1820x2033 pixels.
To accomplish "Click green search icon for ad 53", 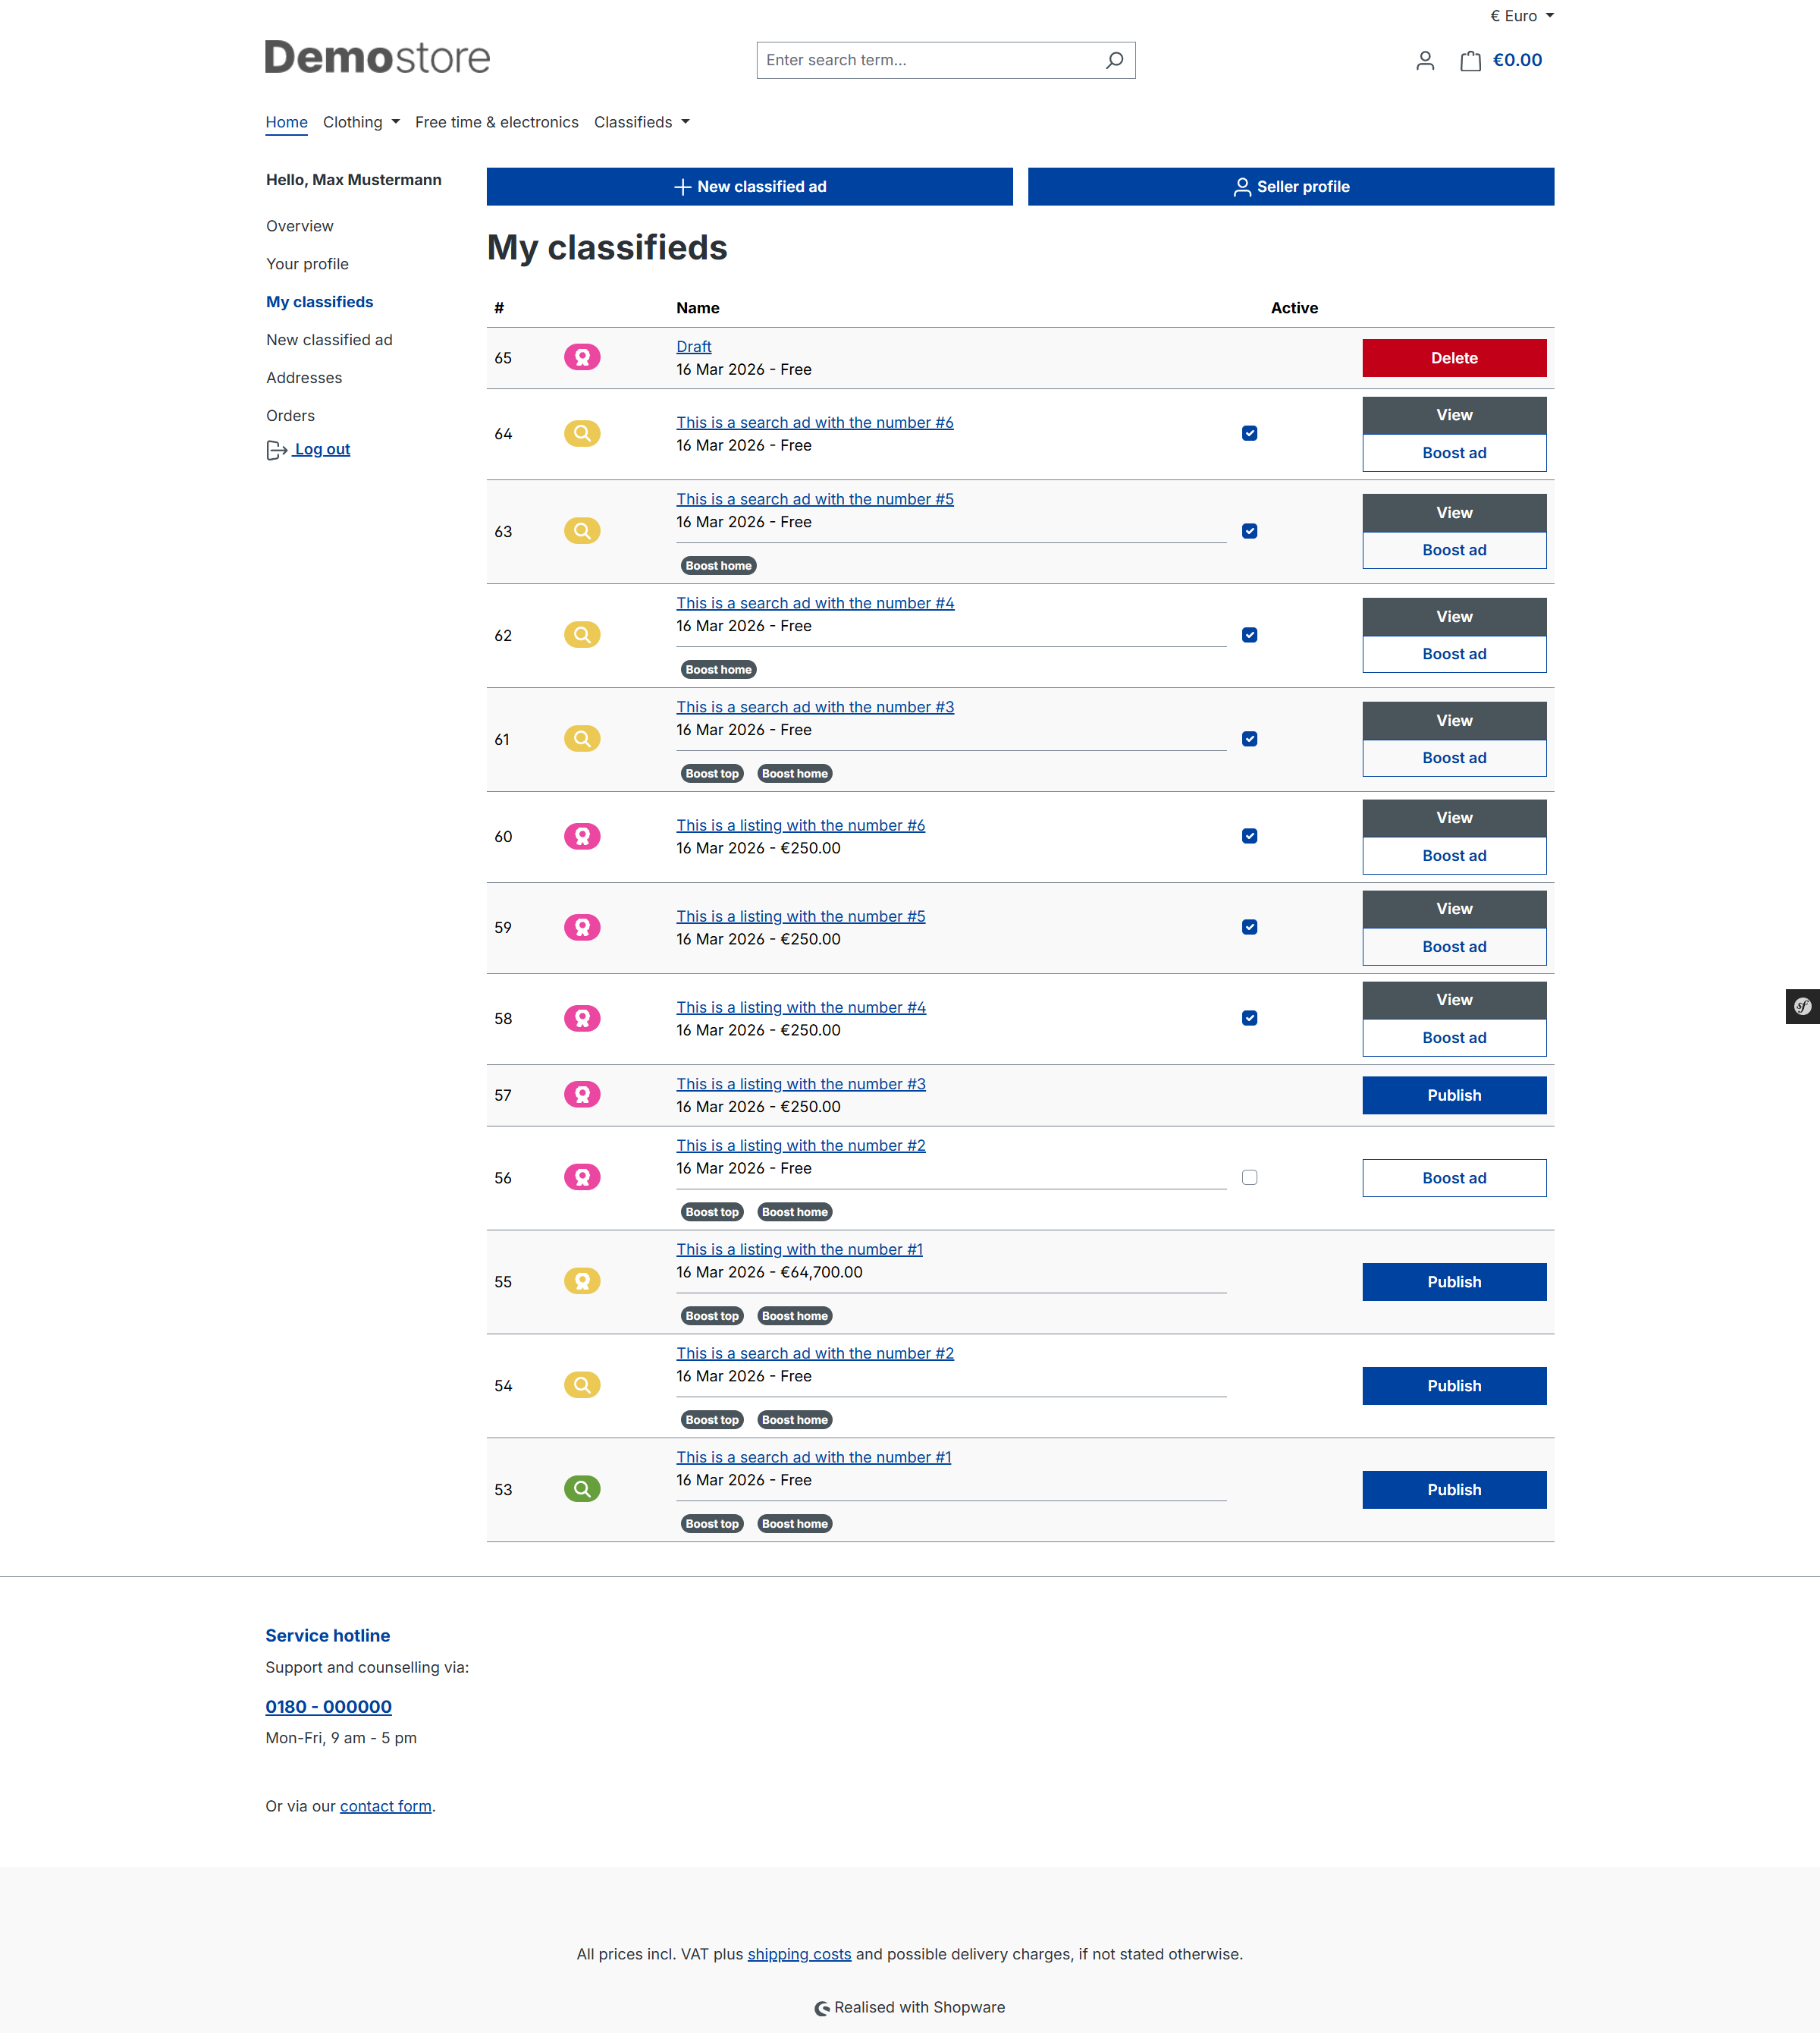I will (x=582, y=1489).
